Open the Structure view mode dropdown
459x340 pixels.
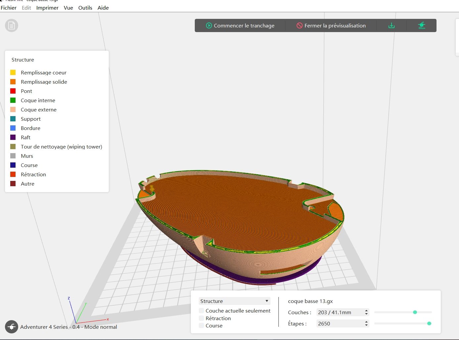coord(234,301)
